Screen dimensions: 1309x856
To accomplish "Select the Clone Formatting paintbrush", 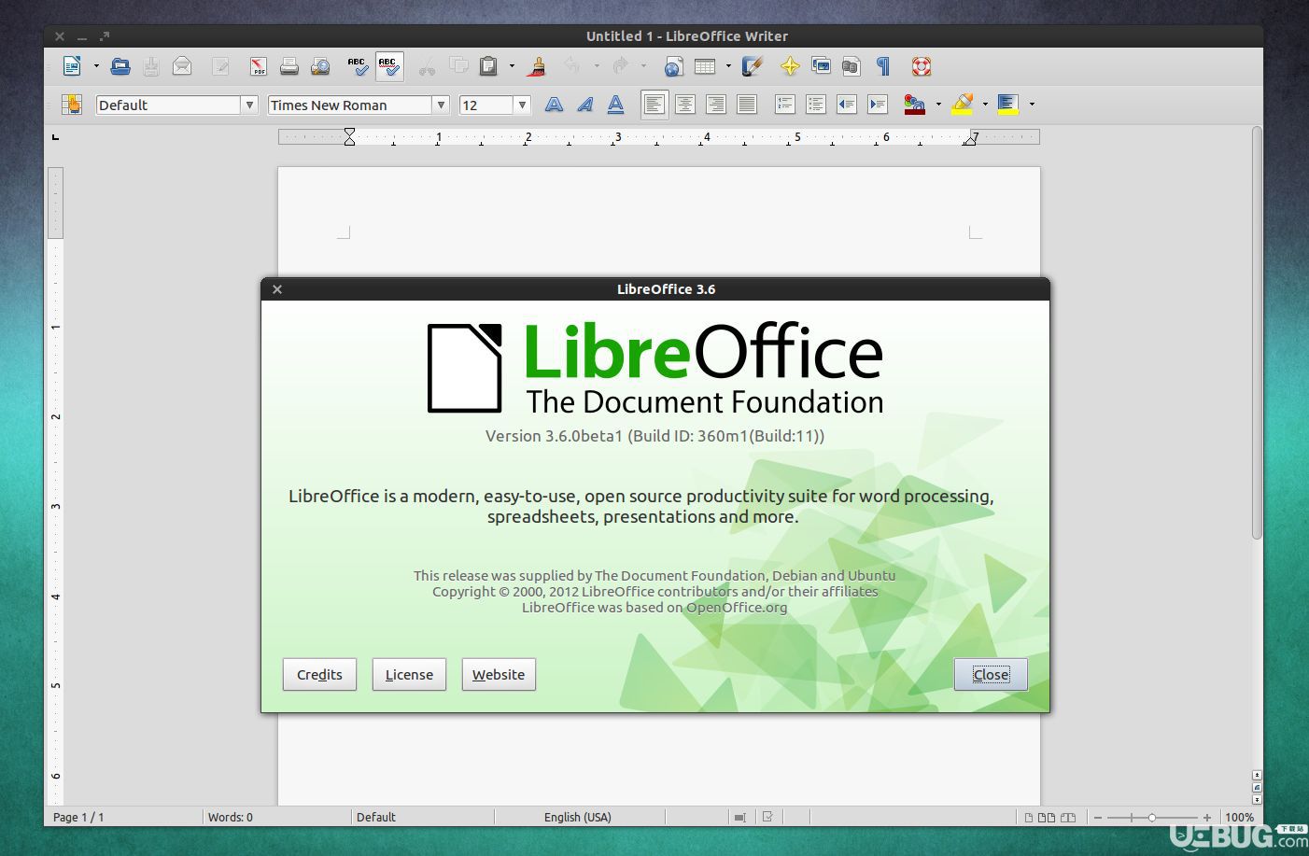I will click(x=537, y=66).
